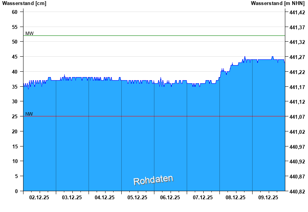Image resolution: width=308 pixels, height=212 pixels.
Task: Click the right axis value 441,22
Action: (297, 72)
